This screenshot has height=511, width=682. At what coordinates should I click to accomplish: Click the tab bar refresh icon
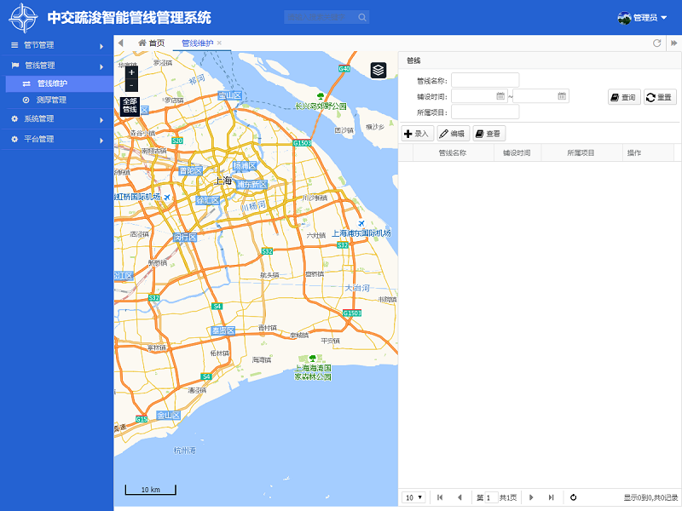[656, 43]
